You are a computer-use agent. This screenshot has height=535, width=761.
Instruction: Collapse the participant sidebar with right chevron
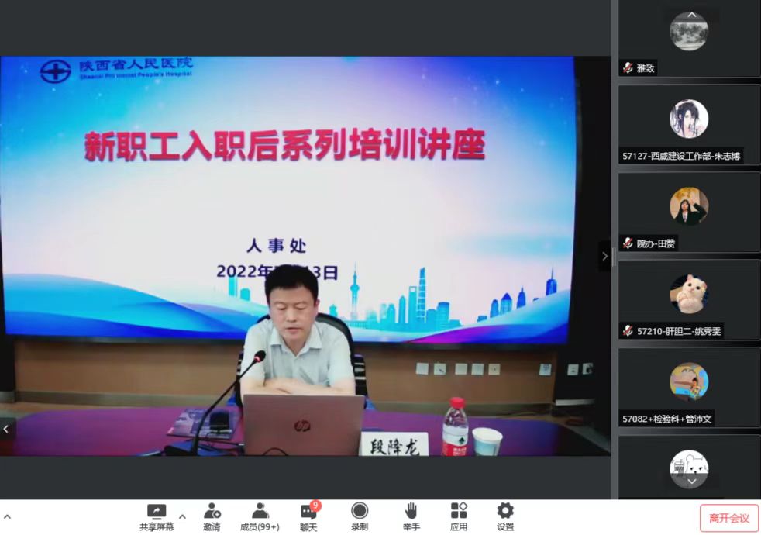(604, 256)
